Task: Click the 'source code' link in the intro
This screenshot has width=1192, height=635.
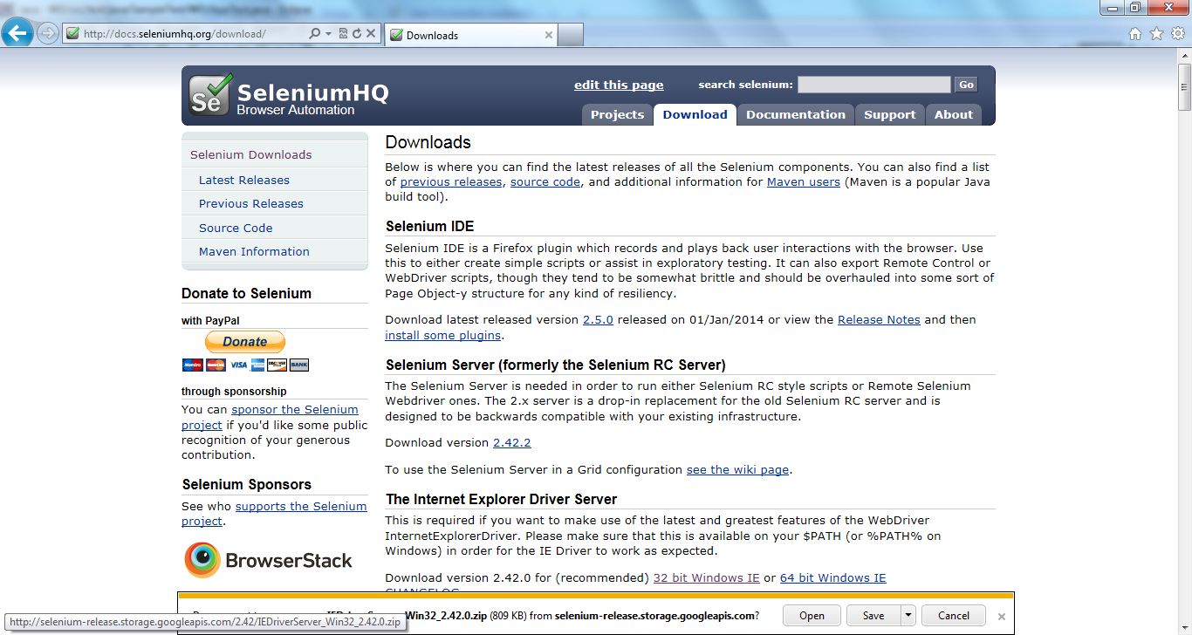Action: pos(545,181)
